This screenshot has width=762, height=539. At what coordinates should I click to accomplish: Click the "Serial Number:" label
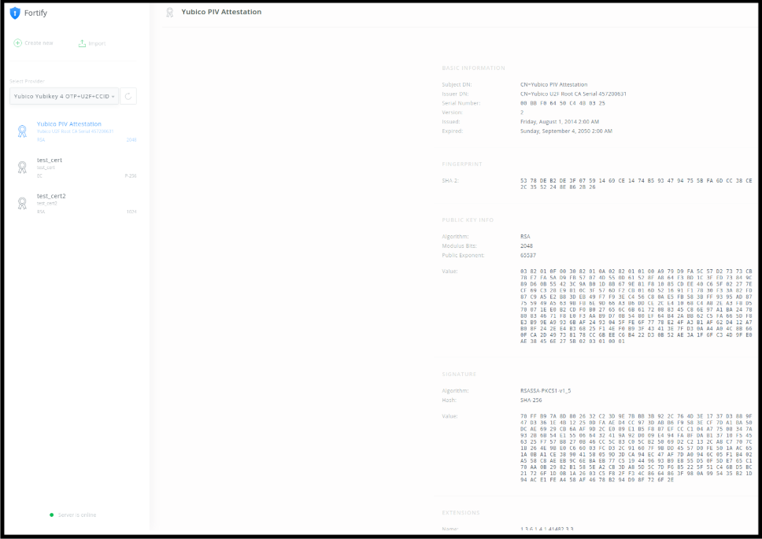[x=461, y=103]
